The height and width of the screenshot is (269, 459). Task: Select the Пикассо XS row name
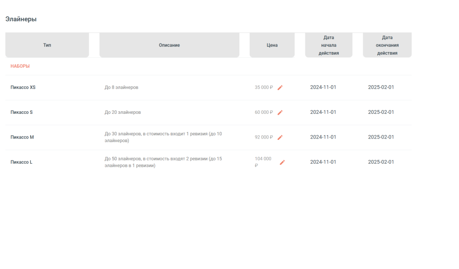click(x=23, y=87)
